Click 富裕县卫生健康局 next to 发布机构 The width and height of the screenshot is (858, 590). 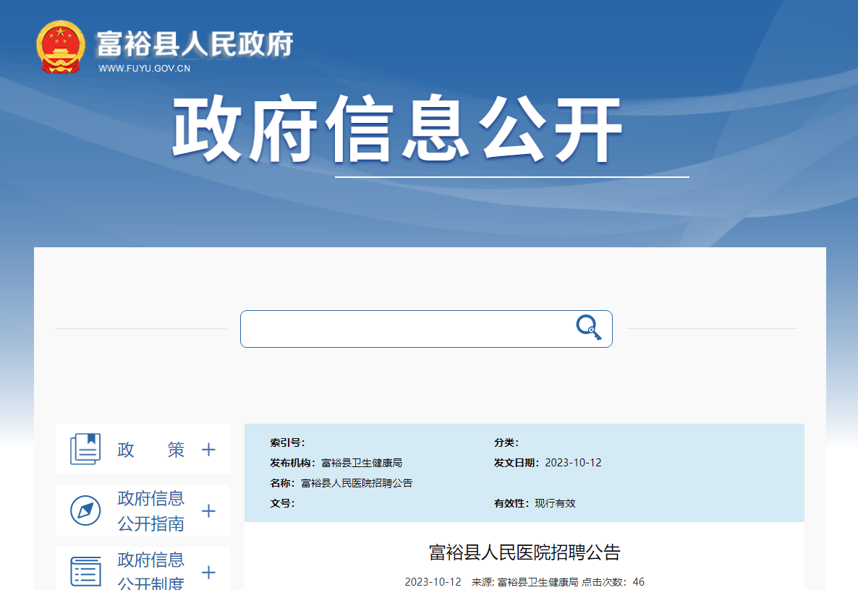coord(362,463)
